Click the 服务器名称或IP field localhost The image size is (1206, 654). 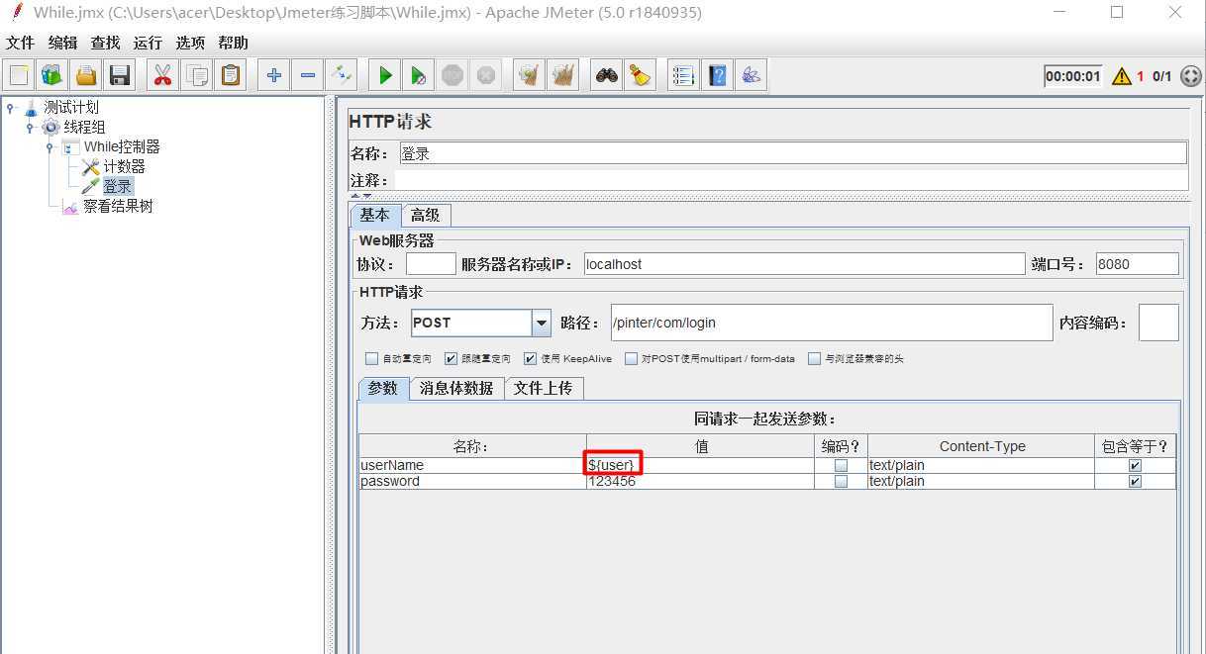(804, 264)
